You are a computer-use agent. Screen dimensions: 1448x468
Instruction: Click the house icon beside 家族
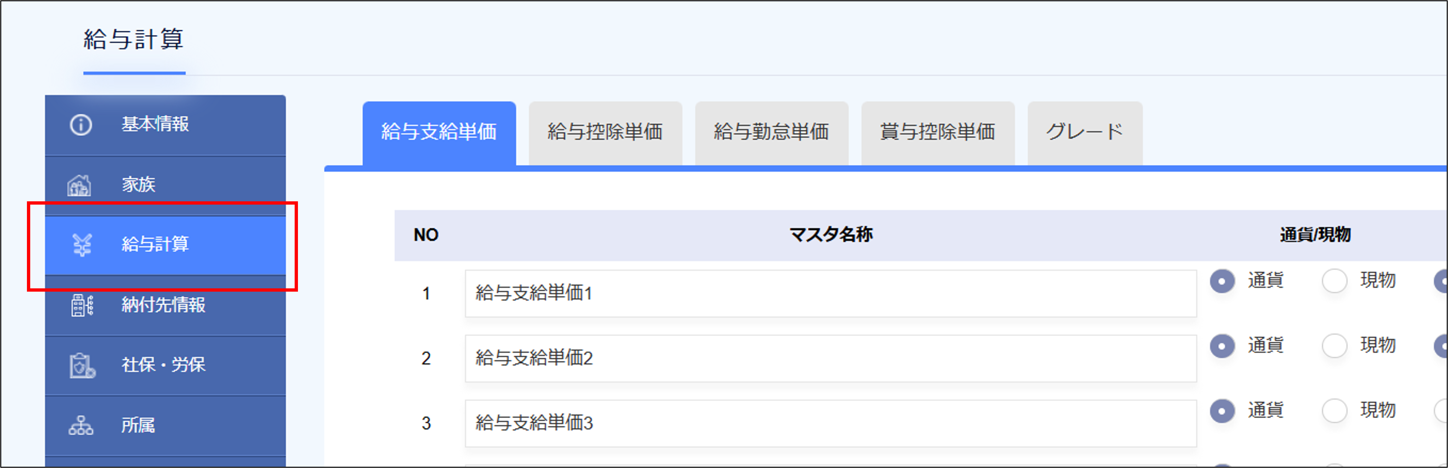(x=79, y=186)
